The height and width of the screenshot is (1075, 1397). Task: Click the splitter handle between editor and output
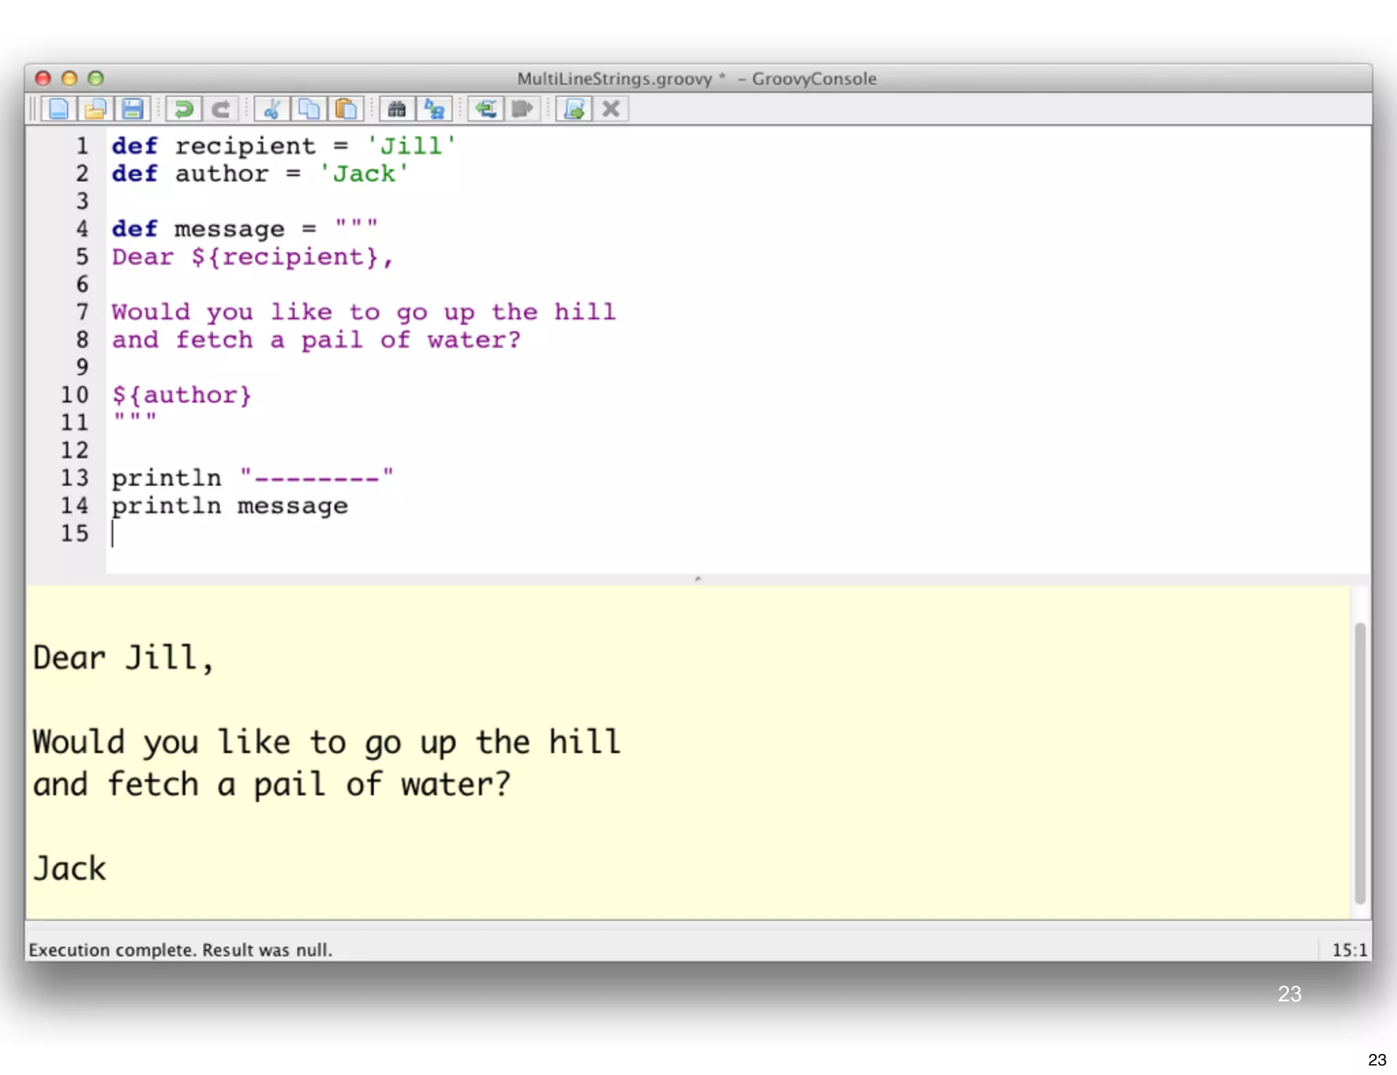[x=698, y=579]
